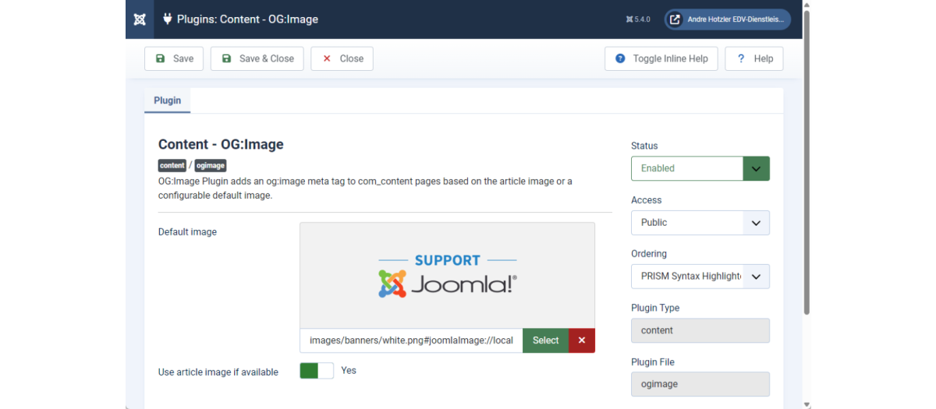Click the plug icon beside Plugins title
Screen dimensions: 936x409
[x=167, y=19]
